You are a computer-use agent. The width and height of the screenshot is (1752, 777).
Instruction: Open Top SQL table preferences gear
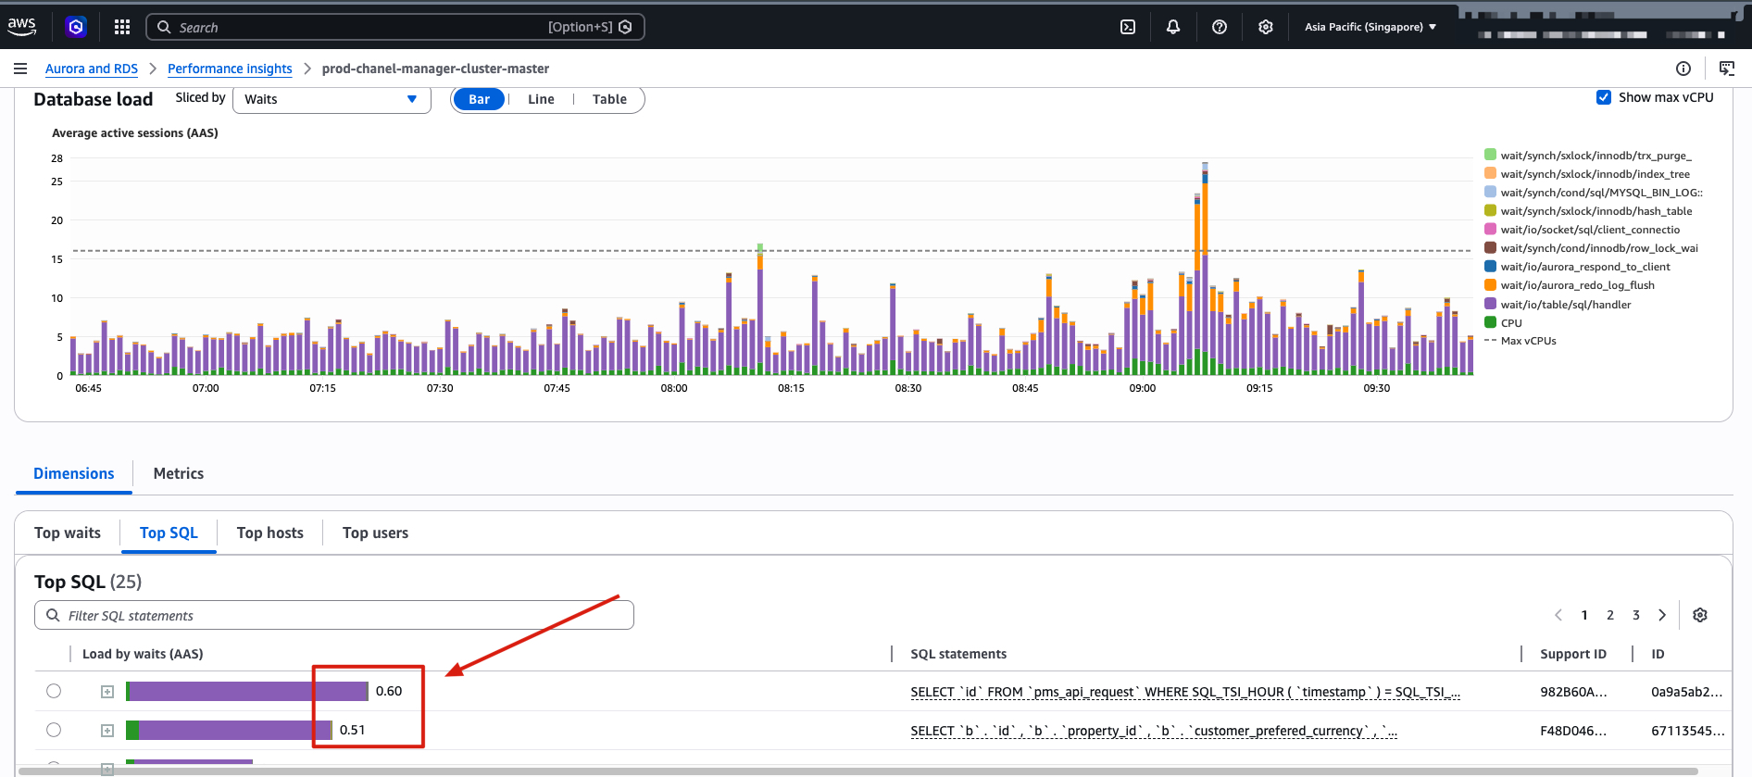pyautogui.click(x=1700, y=615)
